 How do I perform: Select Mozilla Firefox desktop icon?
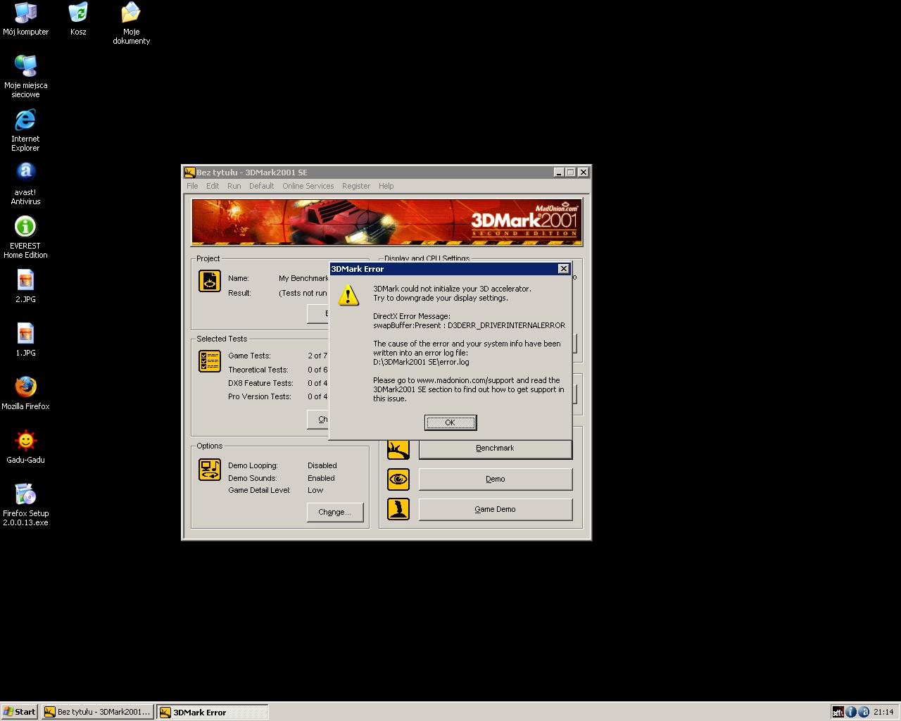coord(25,394)
